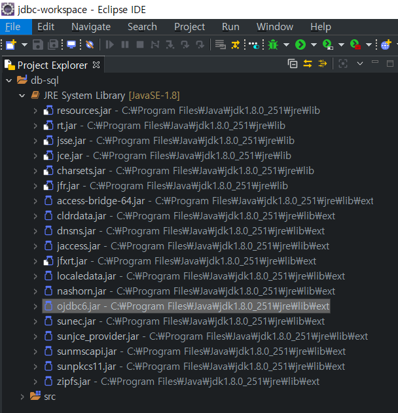398x413 pixels.
Task: Click the Select and Deselect filters icon
Action: (323, 63)
